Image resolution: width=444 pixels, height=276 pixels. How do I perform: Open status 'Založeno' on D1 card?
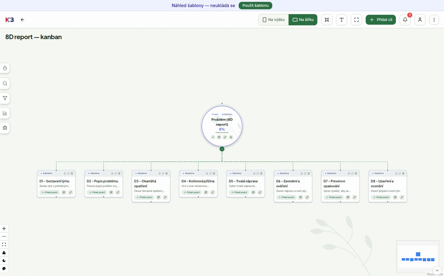[x=47, y=173]
